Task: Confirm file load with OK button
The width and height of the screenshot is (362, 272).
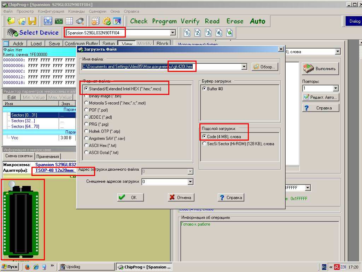Action: 130,198
